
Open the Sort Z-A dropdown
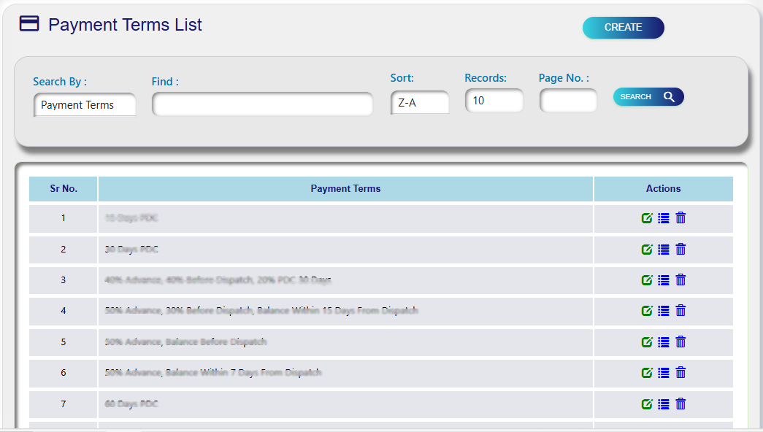[419, 103]
